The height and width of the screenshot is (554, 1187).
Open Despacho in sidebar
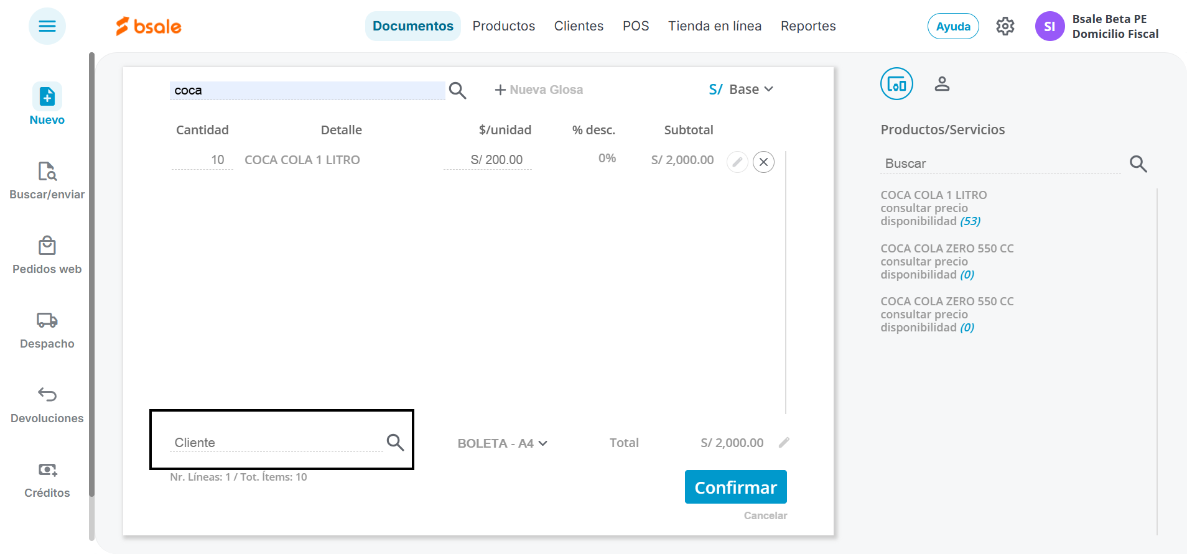point(47,330)
